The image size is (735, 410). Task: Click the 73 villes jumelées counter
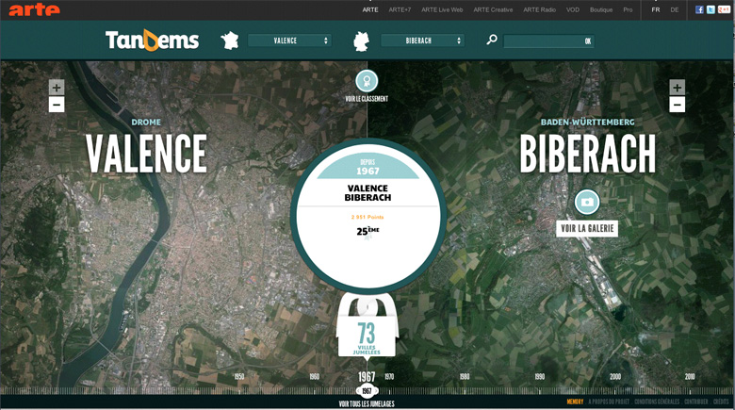pyautogui.click(x=367, y=337)
